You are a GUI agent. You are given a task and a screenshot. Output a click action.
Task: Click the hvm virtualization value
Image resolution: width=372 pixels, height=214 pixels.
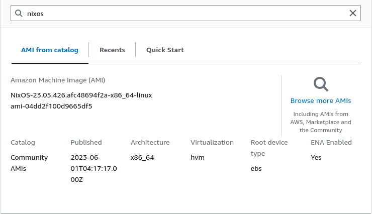(198, 157)
